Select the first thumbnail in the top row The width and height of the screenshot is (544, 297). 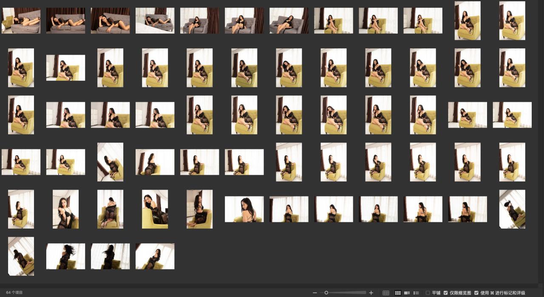tap(21, 20)
